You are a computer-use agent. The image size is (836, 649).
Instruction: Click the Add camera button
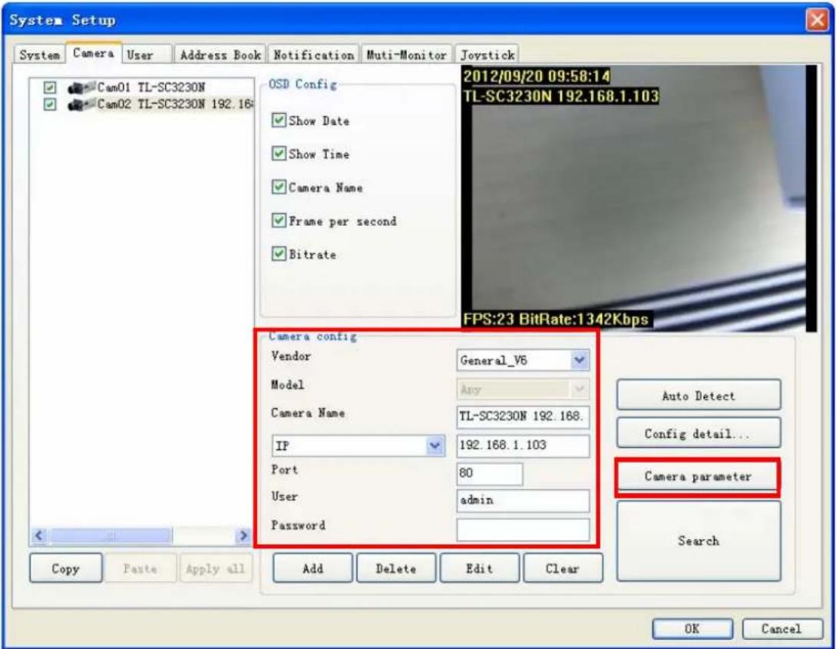pyautogui.click(x=313, y=568)
